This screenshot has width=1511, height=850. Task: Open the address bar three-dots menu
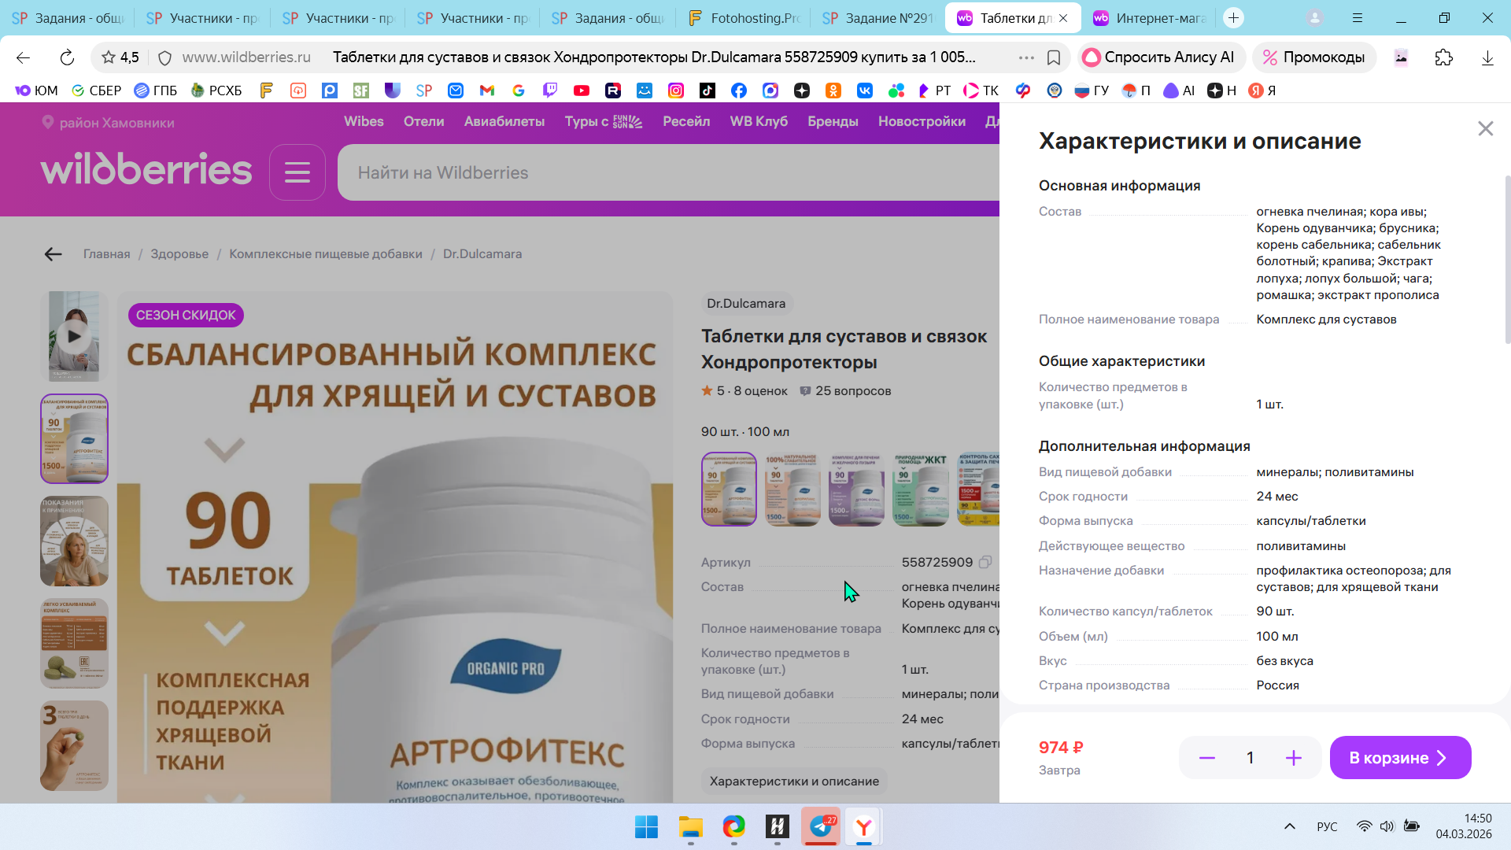tap(1025, 57)
